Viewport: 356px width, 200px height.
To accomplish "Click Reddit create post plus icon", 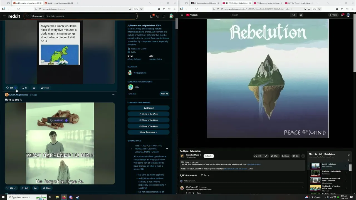I will [158, 16].
